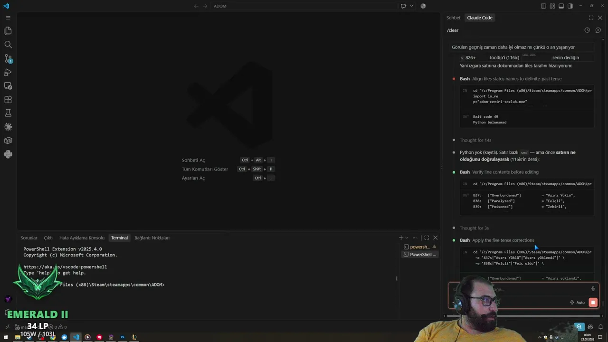608x342 pixels.
Task: Toggle the bottom panel visibility
Action: tap(561, 6)
